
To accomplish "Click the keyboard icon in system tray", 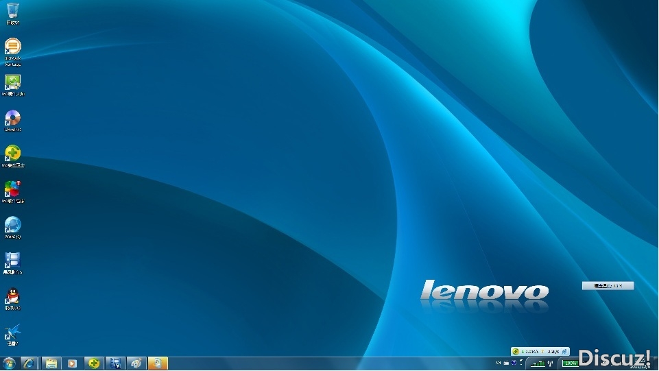I will (507, 363).
